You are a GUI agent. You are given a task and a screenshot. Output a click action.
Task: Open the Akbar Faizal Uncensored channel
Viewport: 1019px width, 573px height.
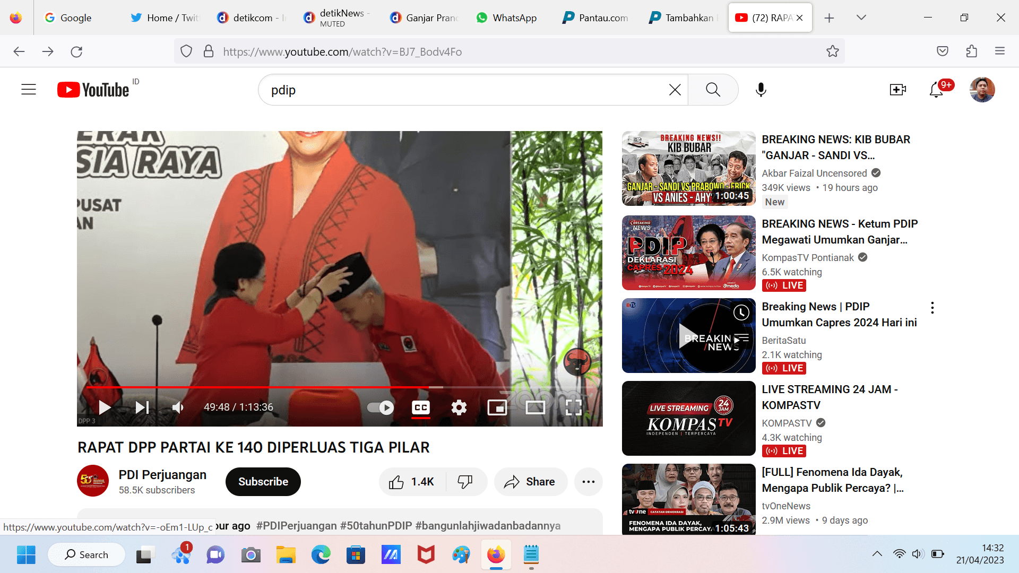[x=814, y=173]
